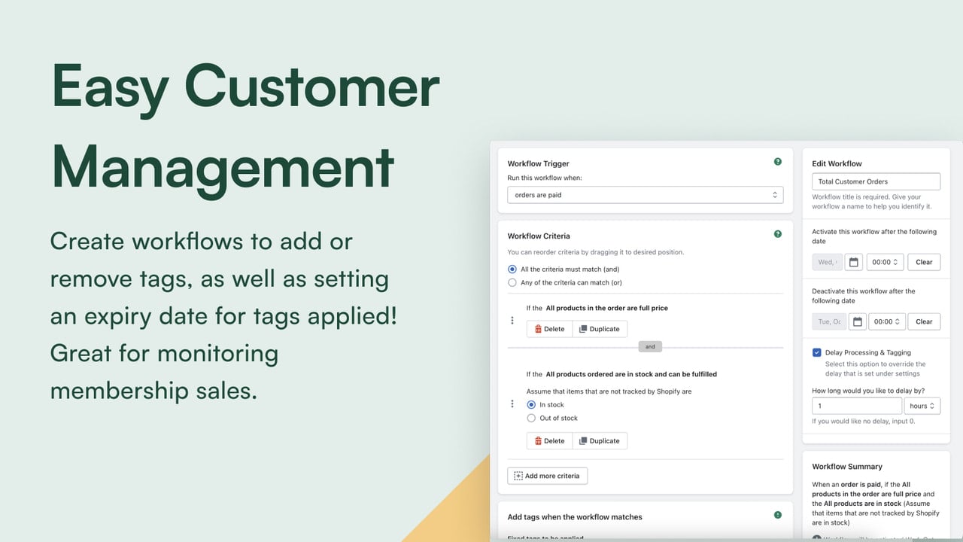Adjust activation time 00:00 stepper
This screenshot has width=963, height=542.
(x=885, y=262)
